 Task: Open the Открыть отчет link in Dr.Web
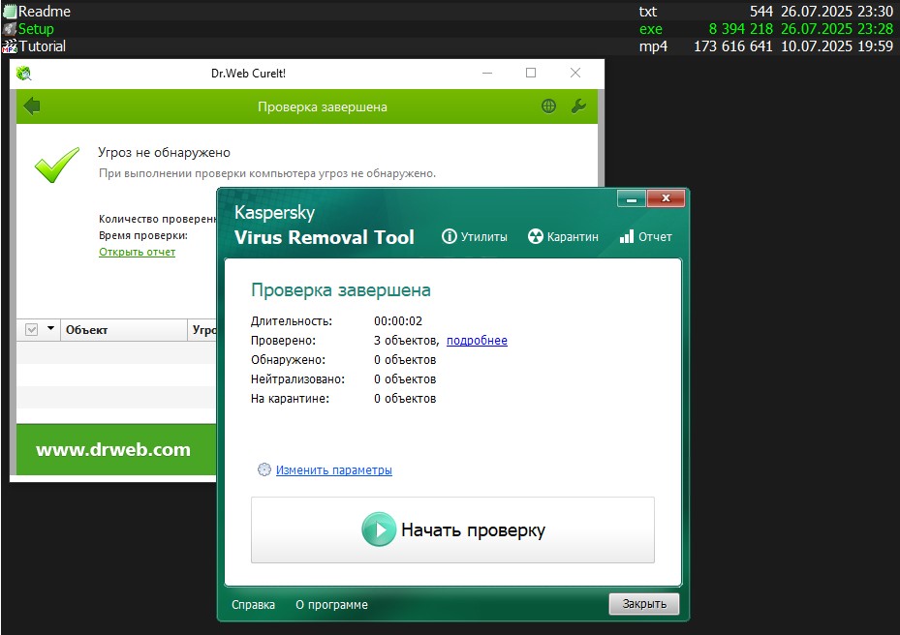[138, 252]
